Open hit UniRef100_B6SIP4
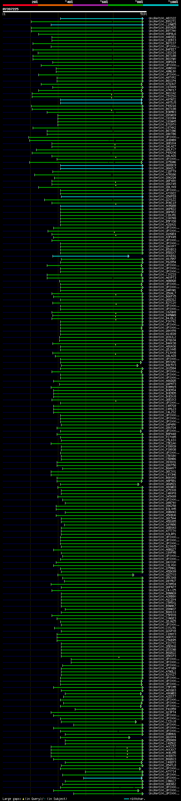Viewport: 181px width, 801px height. coord(162,81)
